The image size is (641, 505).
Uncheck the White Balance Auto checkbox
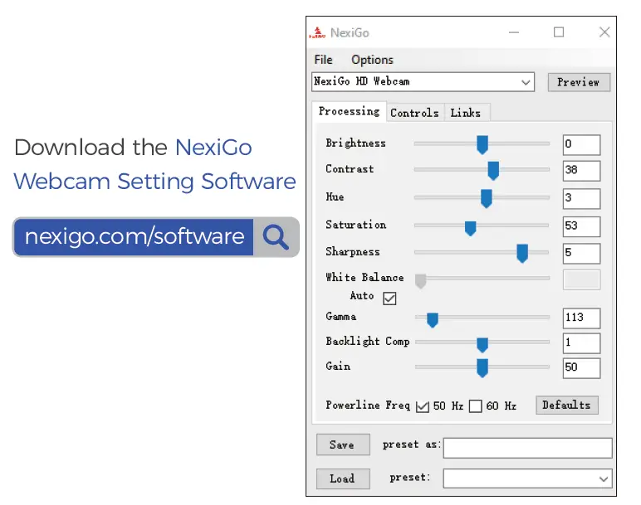[389, 299]
